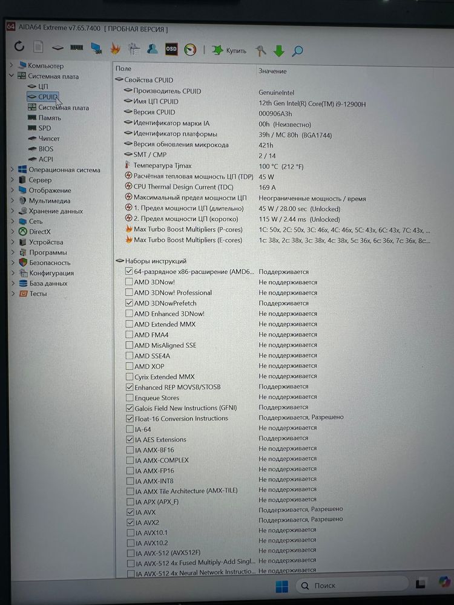Click the magnifier search toolbar icon
The image size is (454, 605).
[x=297, y=51]
